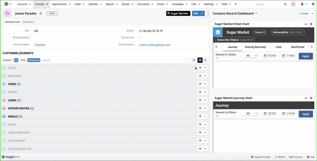Screen dimensions: 317x161
Task: Refresh the subpanels with the refresh icon
Action: pos(194,60)
